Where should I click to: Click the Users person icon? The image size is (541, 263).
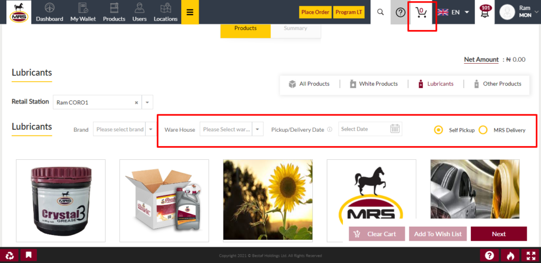coord(139,8)
